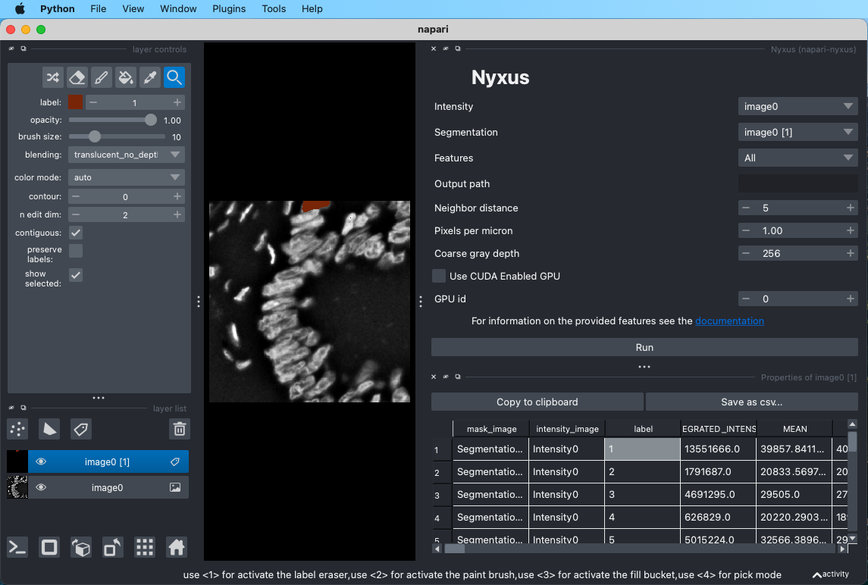Click the MEAN column header

tap(795, 429)
